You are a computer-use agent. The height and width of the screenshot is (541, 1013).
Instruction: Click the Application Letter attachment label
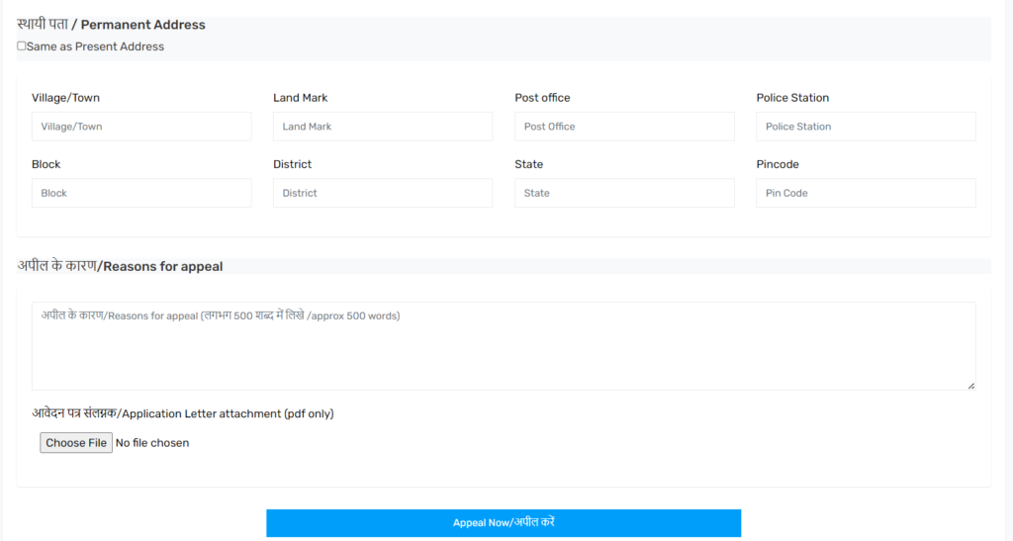click(183, 413)
